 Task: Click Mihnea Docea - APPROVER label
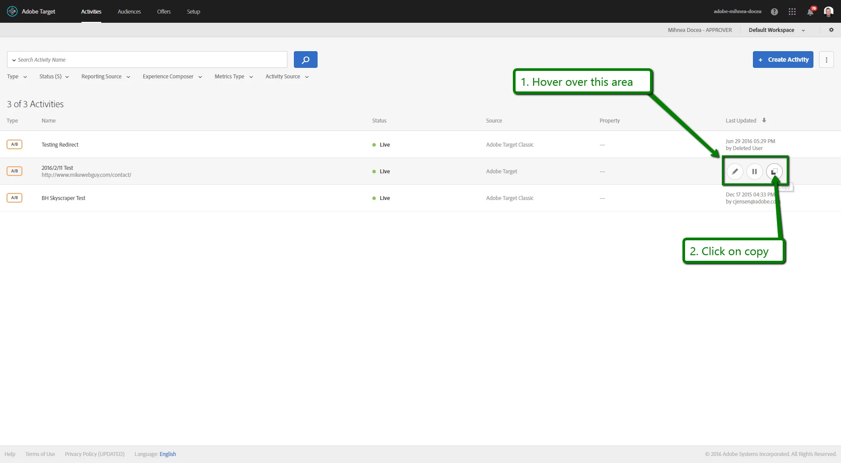click(700, 30)
